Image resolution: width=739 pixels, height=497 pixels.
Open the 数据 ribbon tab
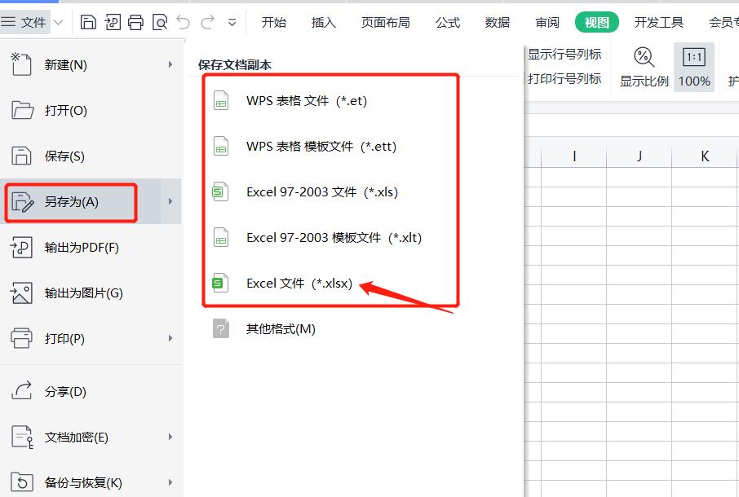pos(496,22)
